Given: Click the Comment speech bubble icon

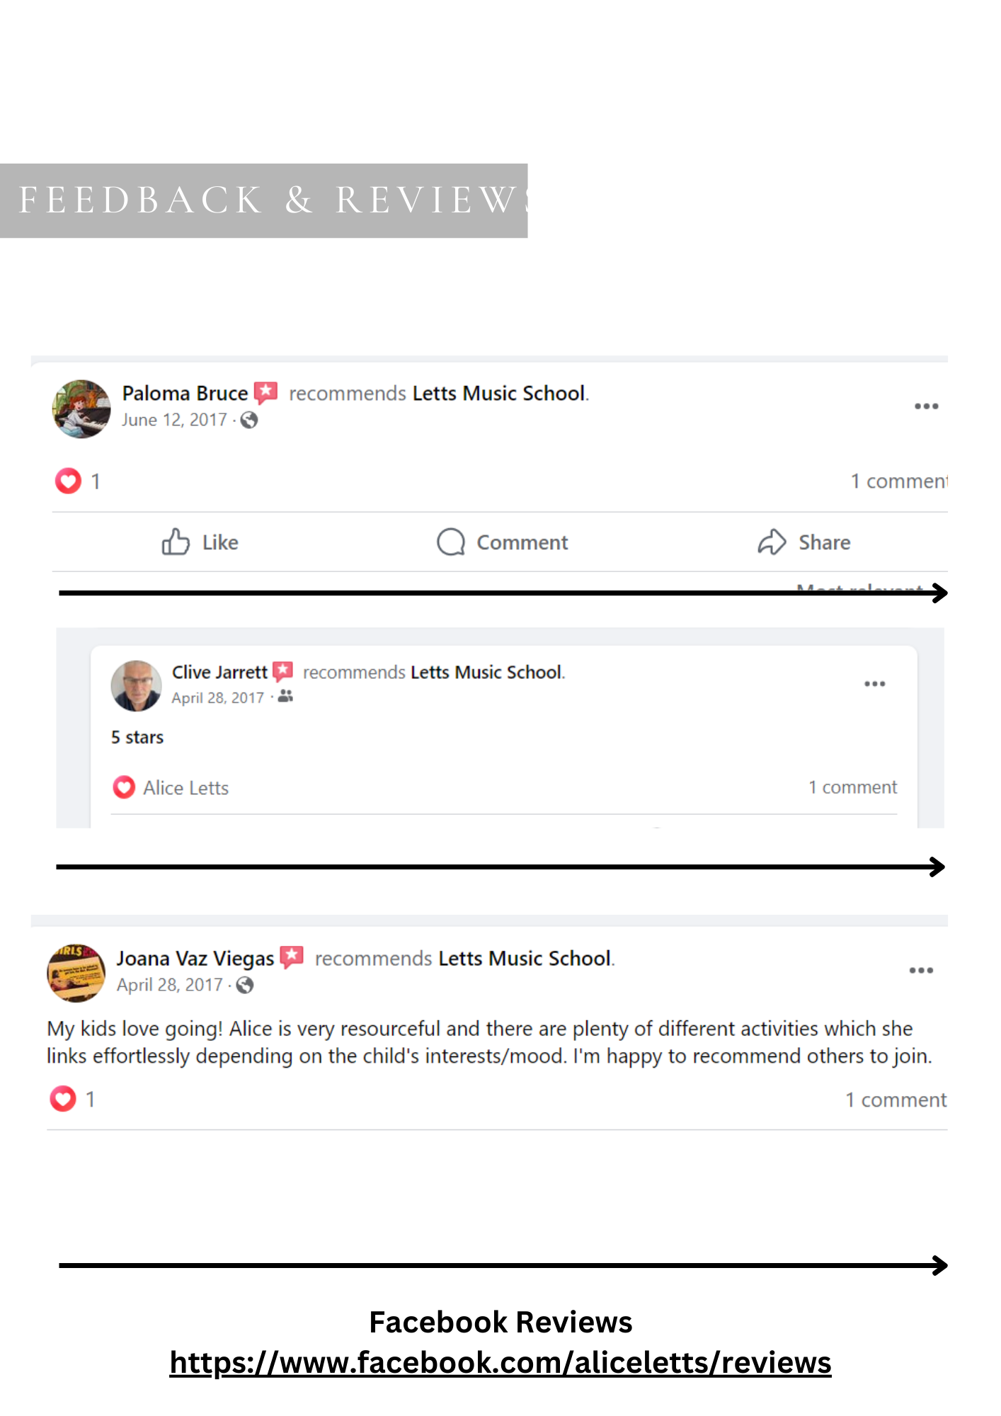Looking at the screenshot, I should 451,542.
